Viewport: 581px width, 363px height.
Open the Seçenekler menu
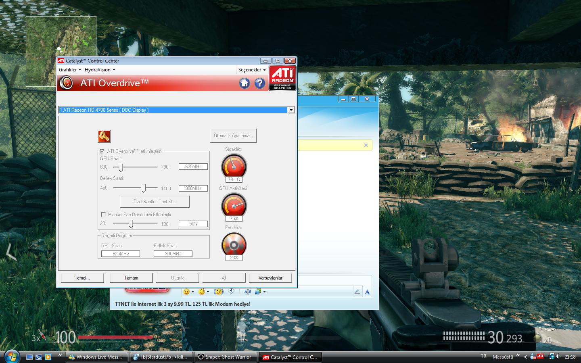(x=252, y=70)
